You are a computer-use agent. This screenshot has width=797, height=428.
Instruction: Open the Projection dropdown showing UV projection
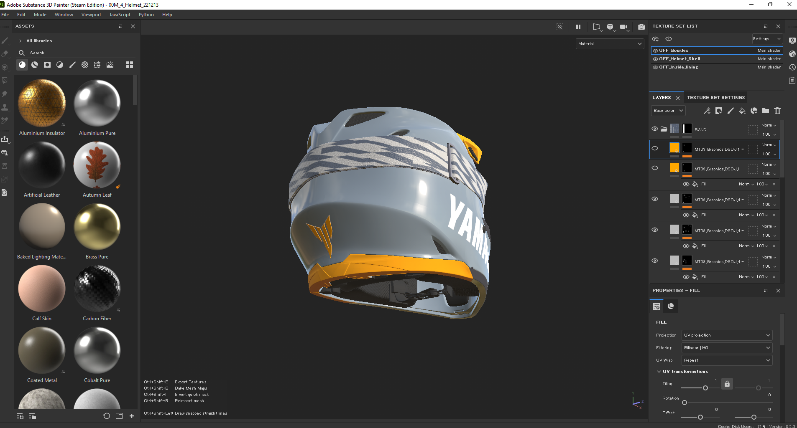tap(727, 335)
